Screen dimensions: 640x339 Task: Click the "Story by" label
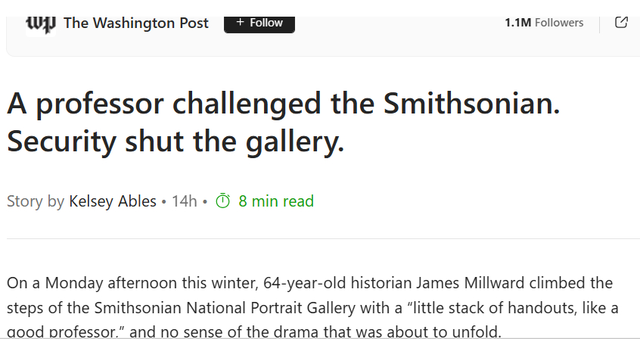(36, 201)
